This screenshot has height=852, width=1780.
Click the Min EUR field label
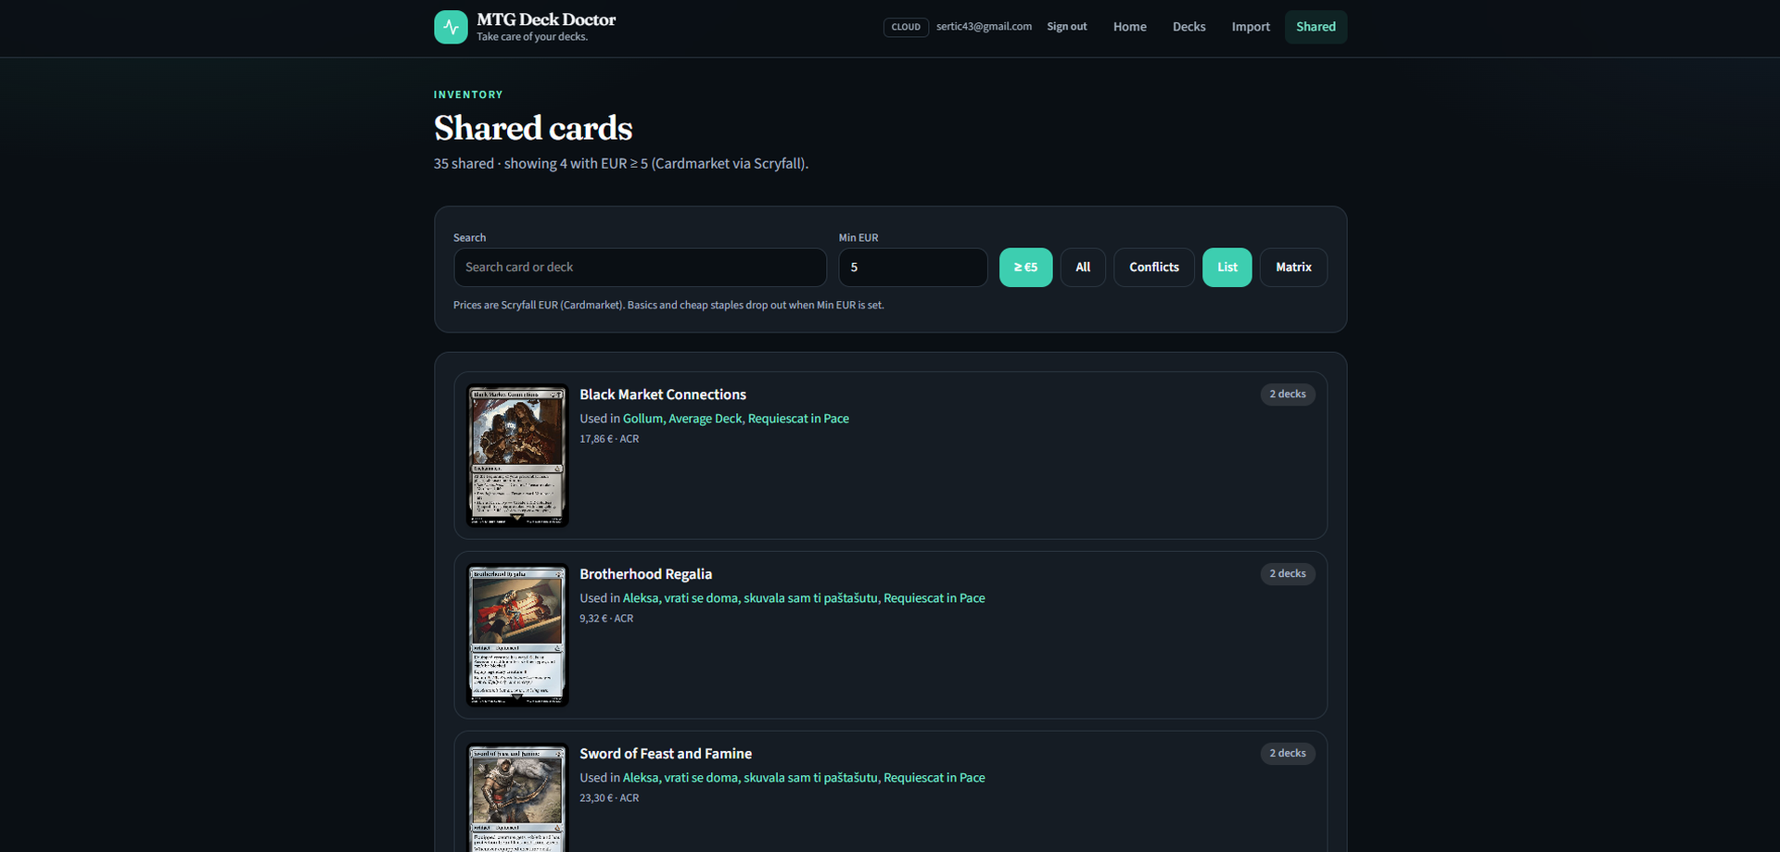click(x=858, y=238)
